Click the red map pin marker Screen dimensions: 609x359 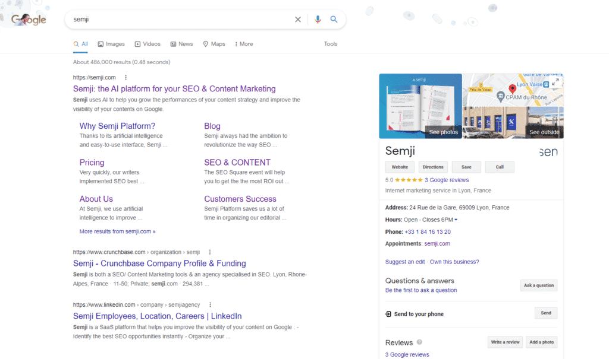[x=512, y=89]
